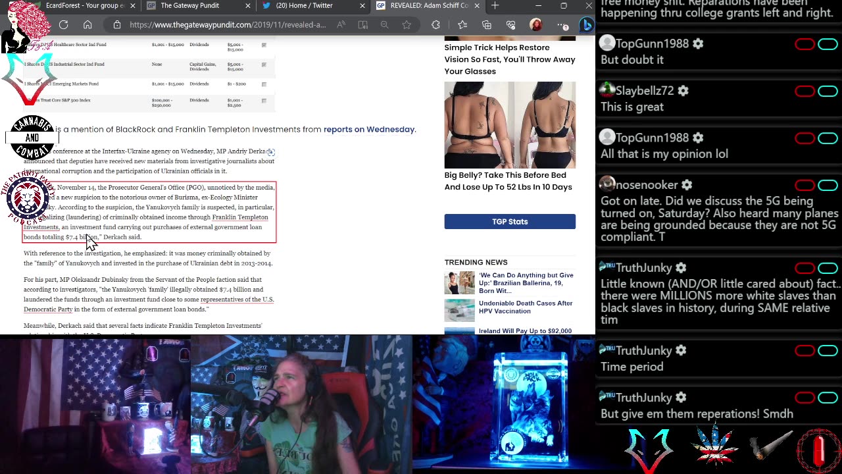Open immersive reader icon in address bar

(362, 25)
